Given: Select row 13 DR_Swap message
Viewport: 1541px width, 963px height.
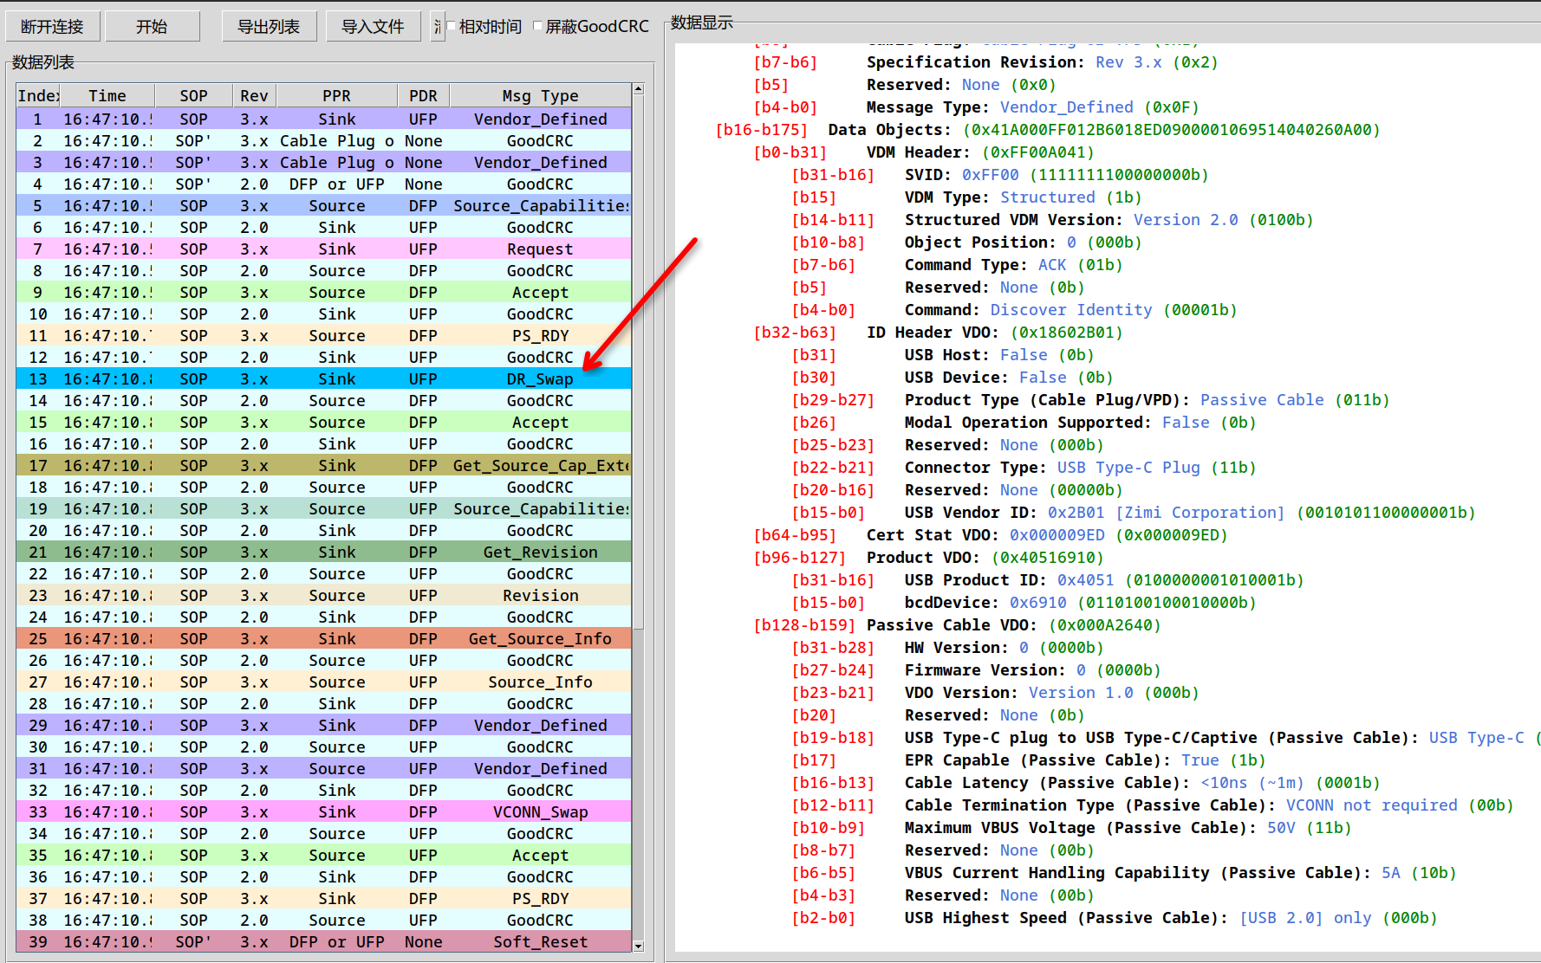Looking at the screenshot, I should click(x=323, y=378).
